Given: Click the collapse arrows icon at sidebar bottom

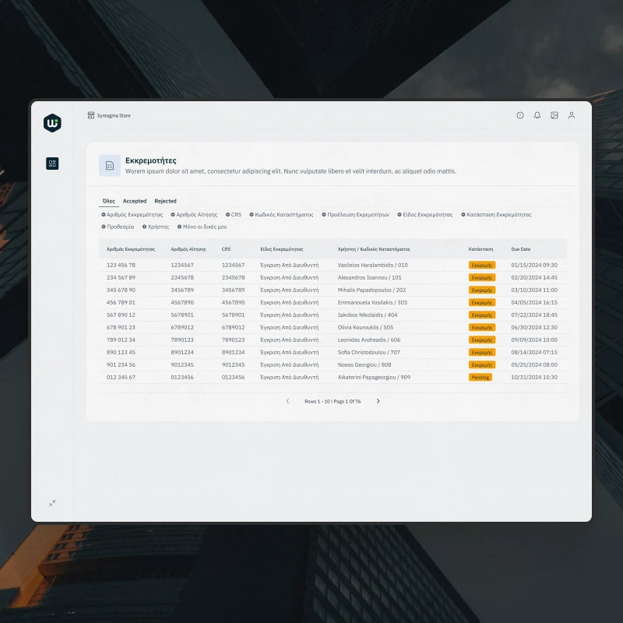Looking at the screenshot, I should [52, 503].
